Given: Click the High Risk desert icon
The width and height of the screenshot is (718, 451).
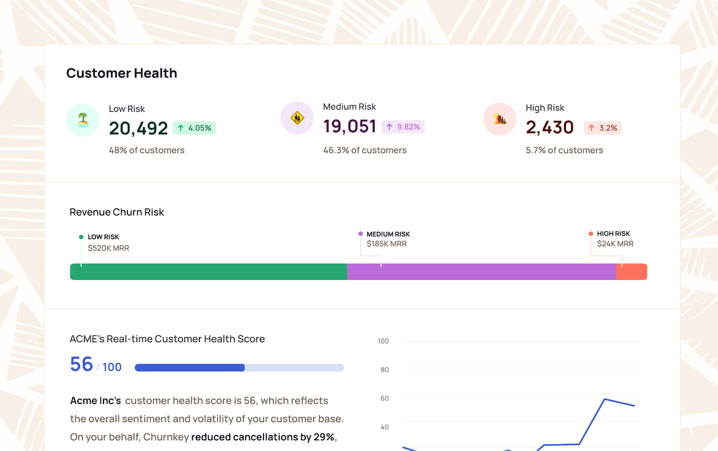Looking at the screenshot, I should 499,119.
